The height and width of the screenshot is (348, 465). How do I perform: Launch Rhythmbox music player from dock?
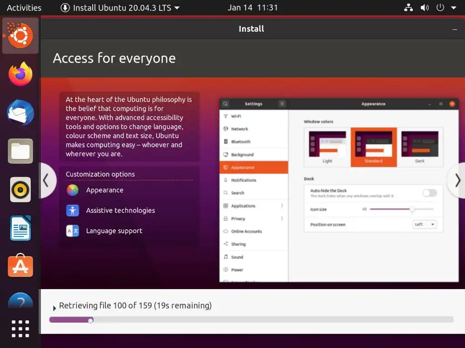click(x=20, y=190)
